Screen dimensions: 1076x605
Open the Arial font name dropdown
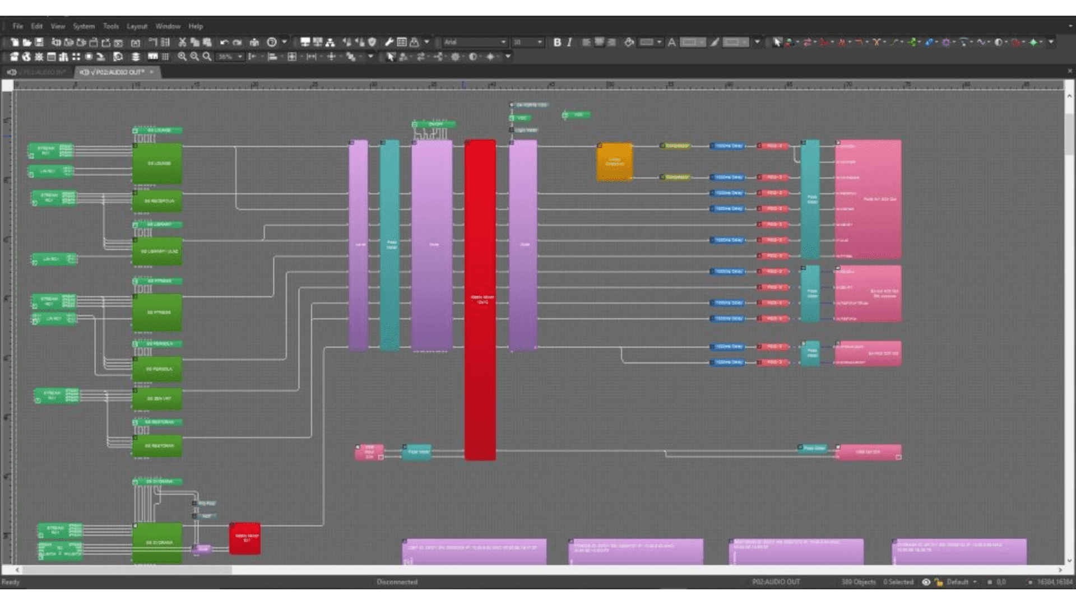(503, 42)
